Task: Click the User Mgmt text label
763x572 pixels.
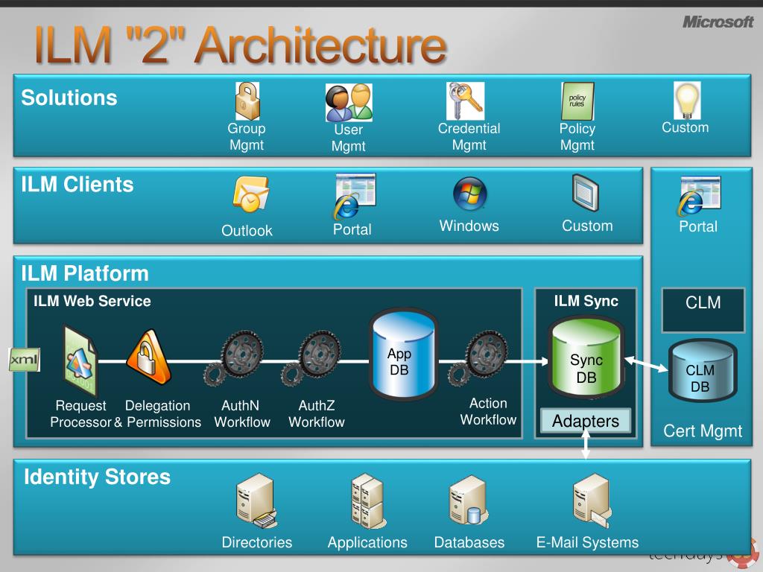Action: coord(349,138)
